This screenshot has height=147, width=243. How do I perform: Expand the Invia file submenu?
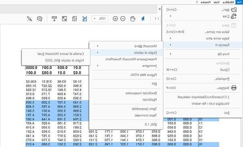click(170, 54)
